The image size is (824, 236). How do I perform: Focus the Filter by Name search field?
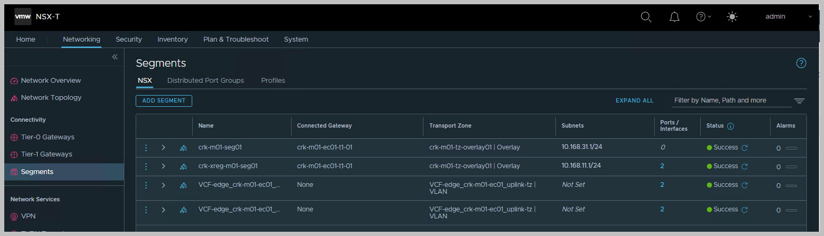(x=731, y=100)
